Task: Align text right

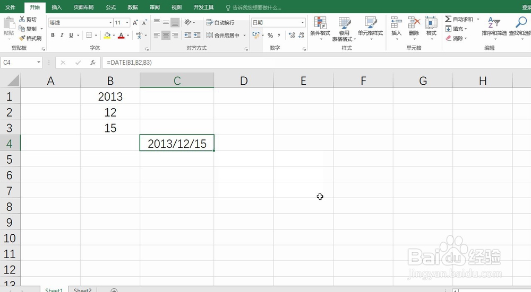Action: [175, 35]
